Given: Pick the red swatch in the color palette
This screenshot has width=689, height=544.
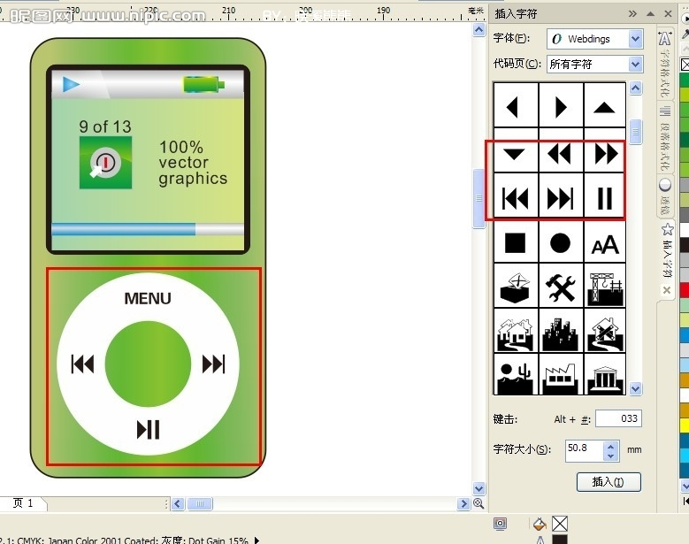Looking at the screenshot, I should pyautogui.click(x=685, y=290).
